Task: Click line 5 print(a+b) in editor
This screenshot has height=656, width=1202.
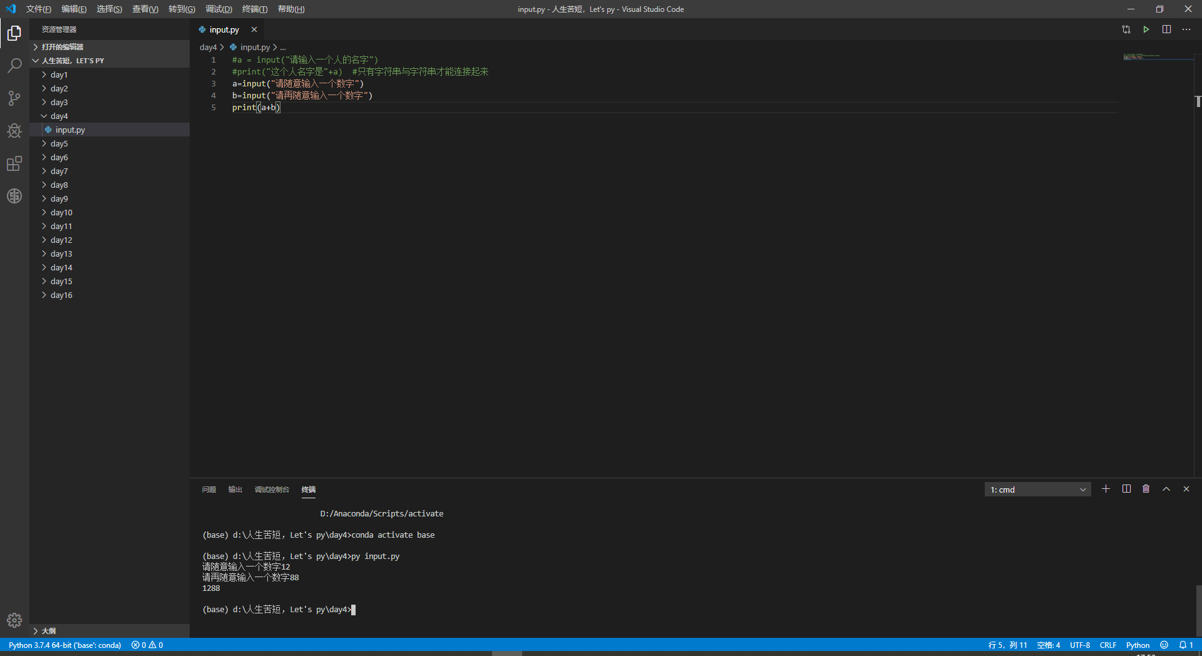Action: (256, 108)
